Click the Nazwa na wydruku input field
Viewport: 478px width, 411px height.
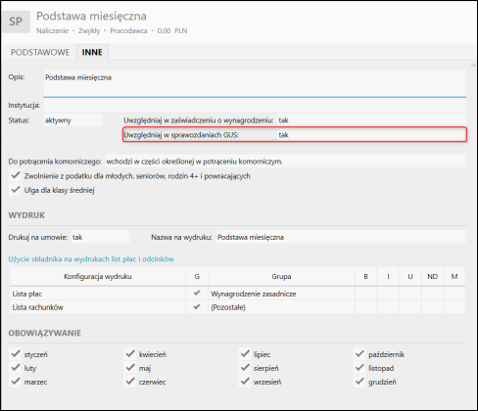tap(341, 237)
